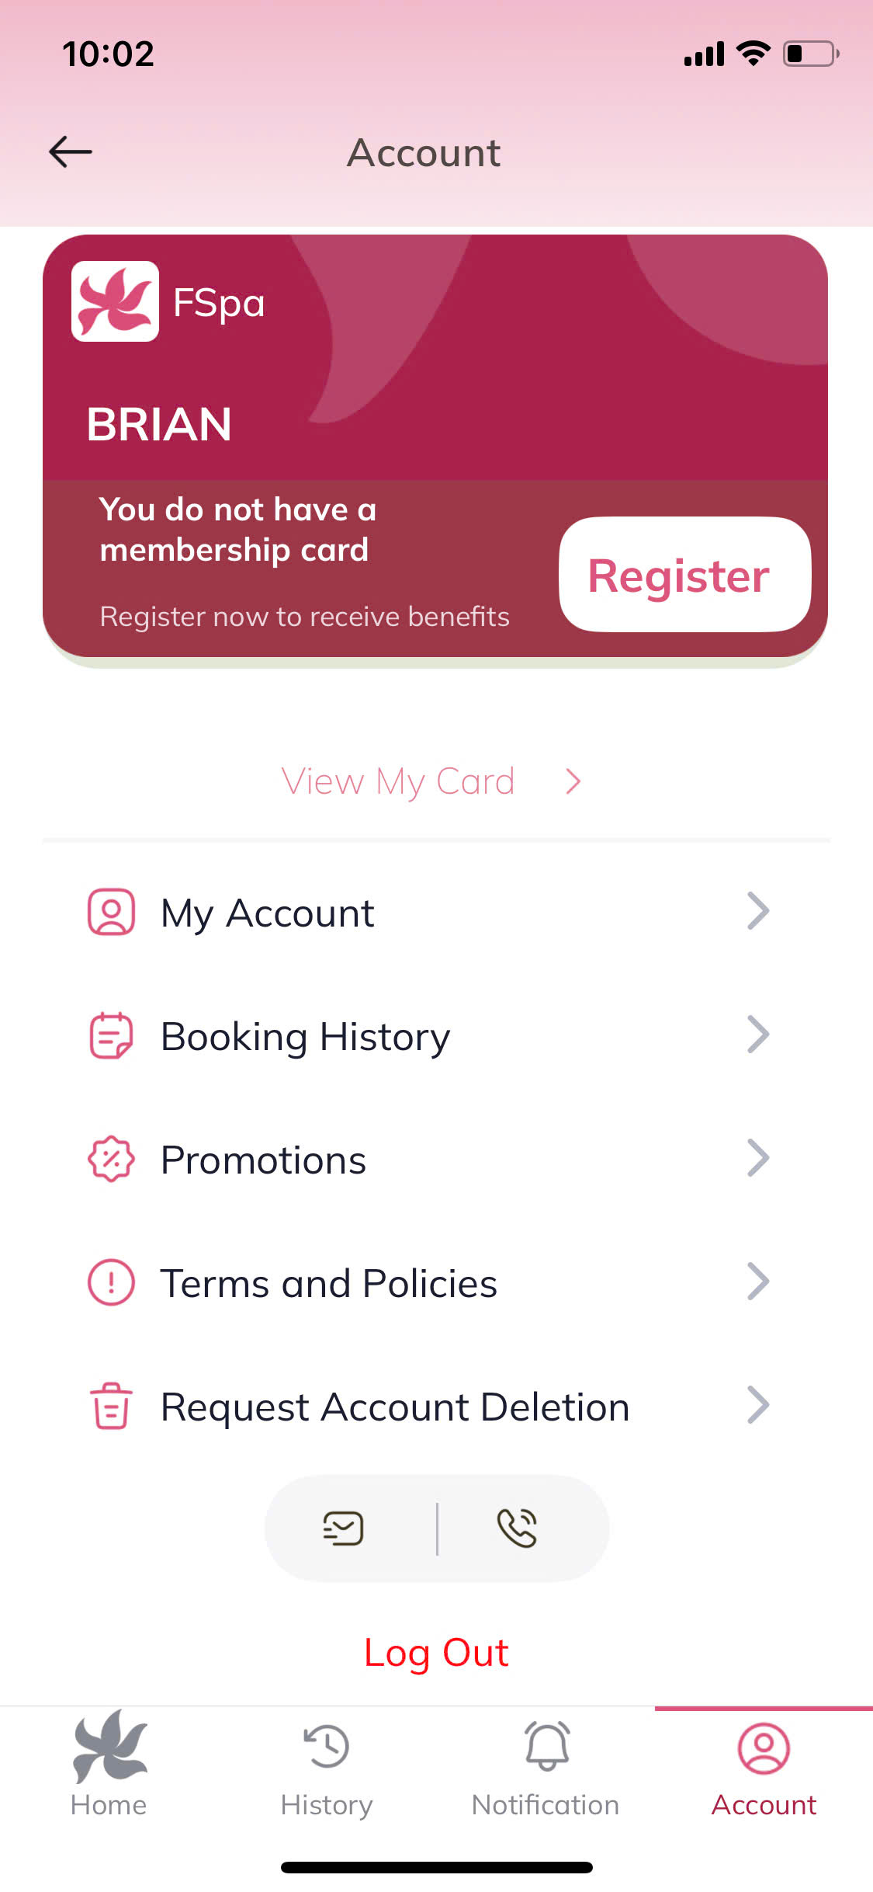Click the Booking History calendar icon

click(111, 1035)
